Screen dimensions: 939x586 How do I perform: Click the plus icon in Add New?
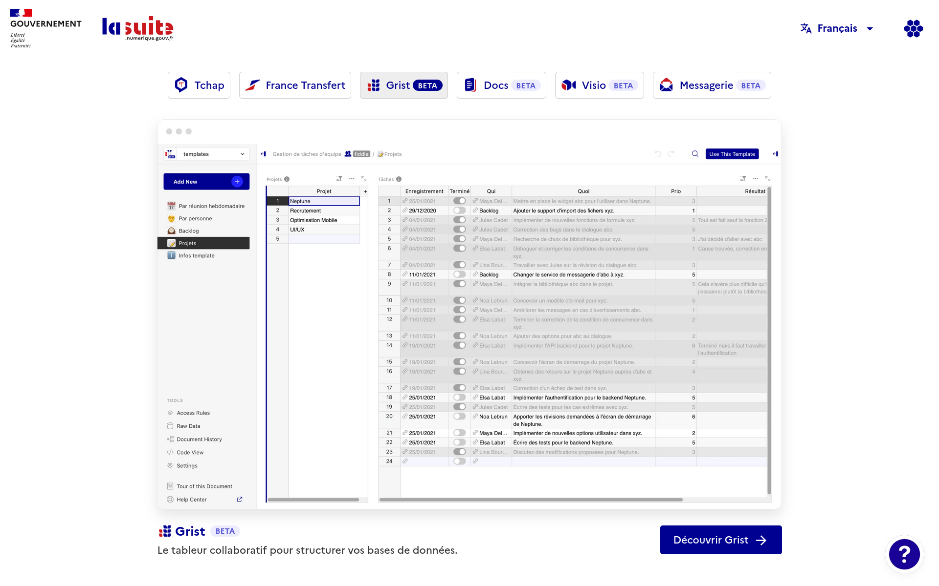tap(237, 182)
